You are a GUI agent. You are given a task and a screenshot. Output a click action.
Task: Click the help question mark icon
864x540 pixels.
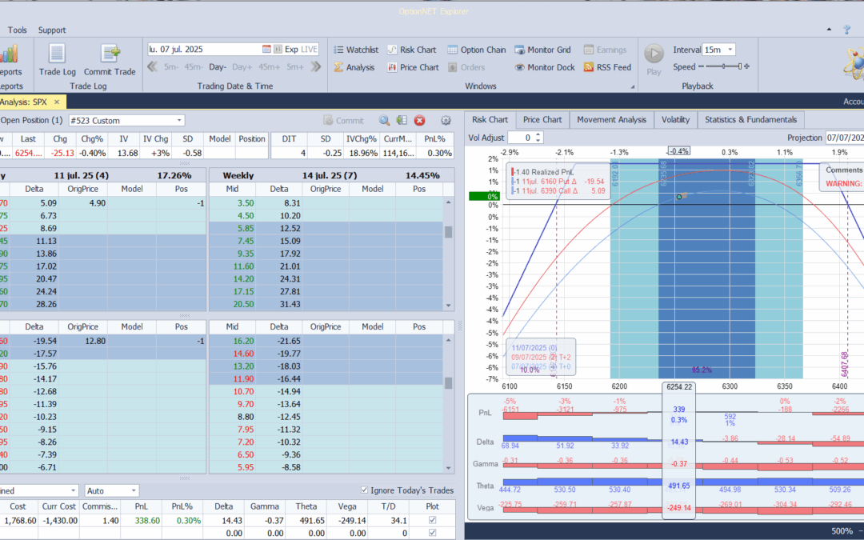(847, 30)
